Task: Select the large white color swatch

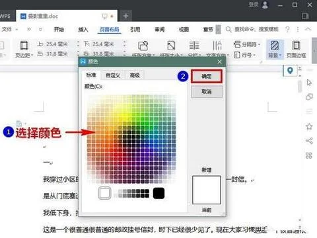Action: [x=104, y=193]
